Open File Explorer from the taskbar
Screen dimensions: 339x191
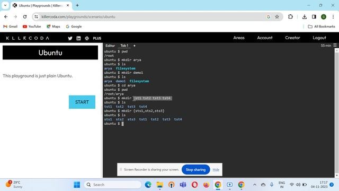coord(160,185)
